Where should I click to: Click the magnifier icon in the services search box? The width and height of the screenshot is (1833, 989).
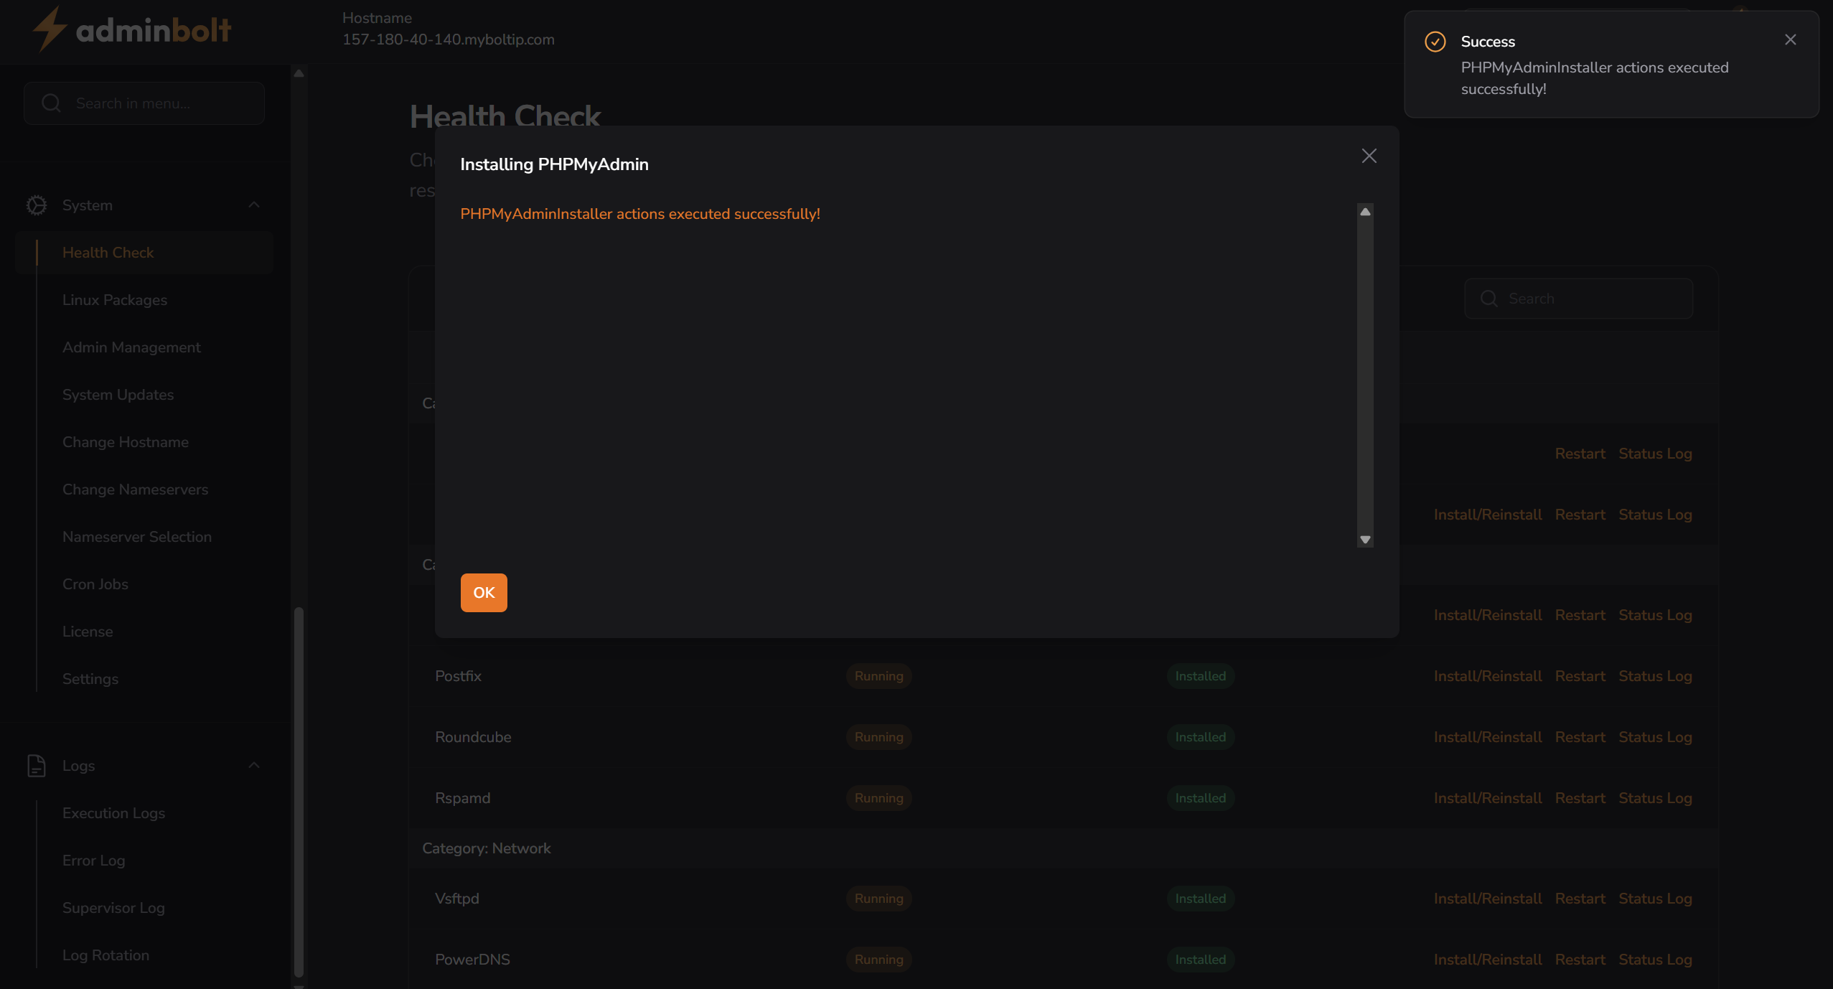1489,298
